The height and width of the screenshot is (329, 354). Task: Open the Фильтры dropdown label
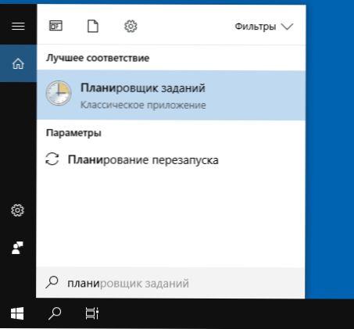point(256,27)
